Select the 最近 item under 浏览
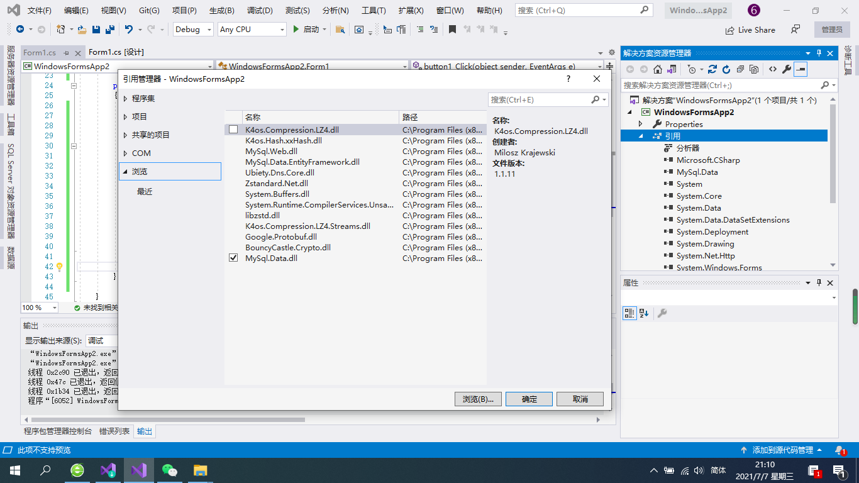The height and width of the screenshot is (483, 859). (x=145, y=192)
